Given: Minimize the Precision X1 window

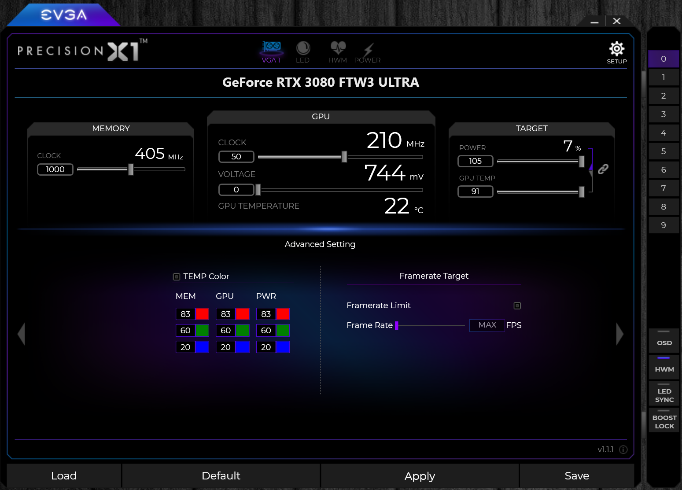Looking at the screenshot, I should click(594, 22).
